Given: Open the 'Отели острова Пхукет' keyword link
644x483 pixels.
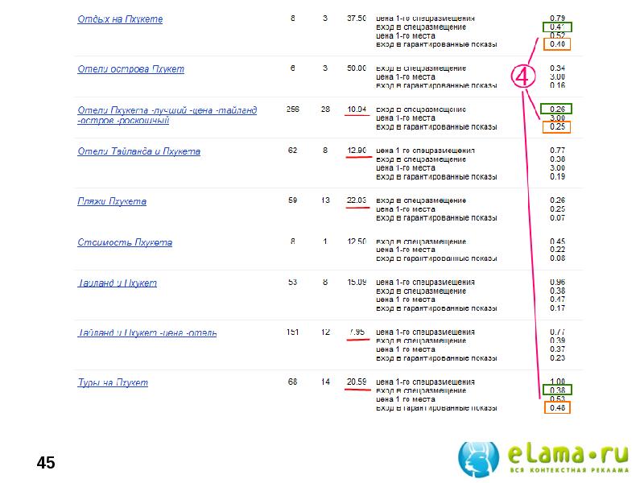Looking at the screenshot, I should click(x=130, y=68).
